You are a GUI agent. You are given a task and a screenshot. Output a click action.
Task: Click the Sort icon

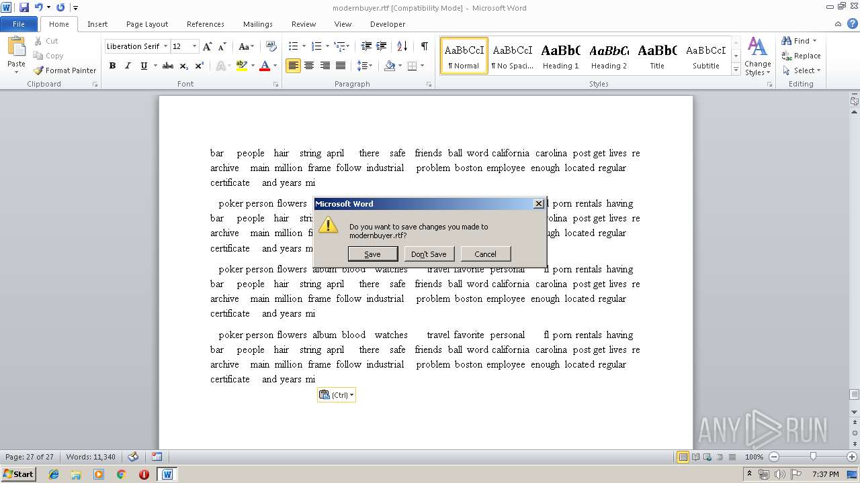pos(402,46)
